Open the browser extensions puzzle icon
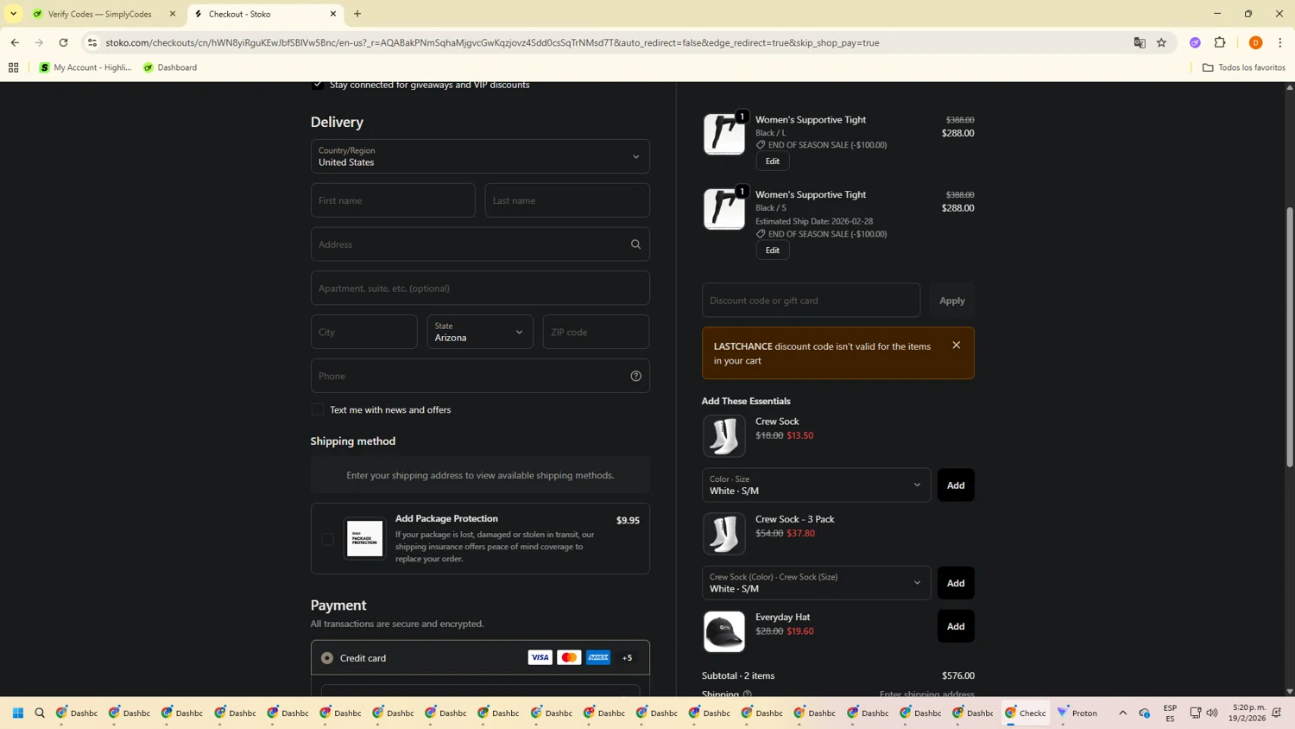The width and height of the screenshot is (1295, 729). [x=1220, y=42]
